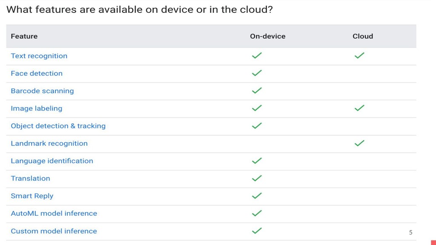
Task: Click Translation On-device checkmark
Action: (257, 178)
